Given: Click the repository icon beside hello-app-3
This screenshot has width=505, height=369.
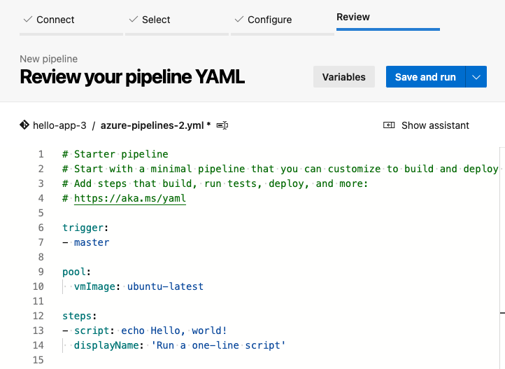Looking at the screenshot, I should [x=24, y=125].
